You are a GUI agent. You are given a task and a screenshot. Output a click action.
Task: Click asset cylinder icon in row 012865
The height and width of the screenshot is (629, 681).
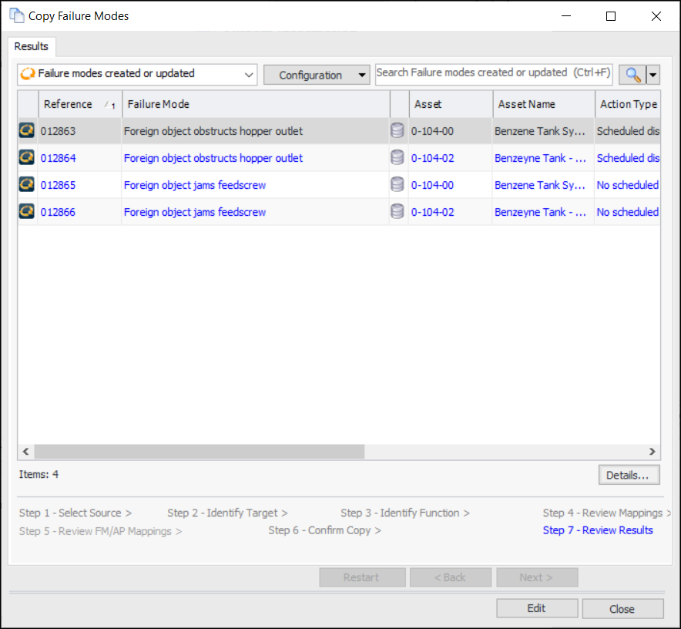tap(398, 185)
